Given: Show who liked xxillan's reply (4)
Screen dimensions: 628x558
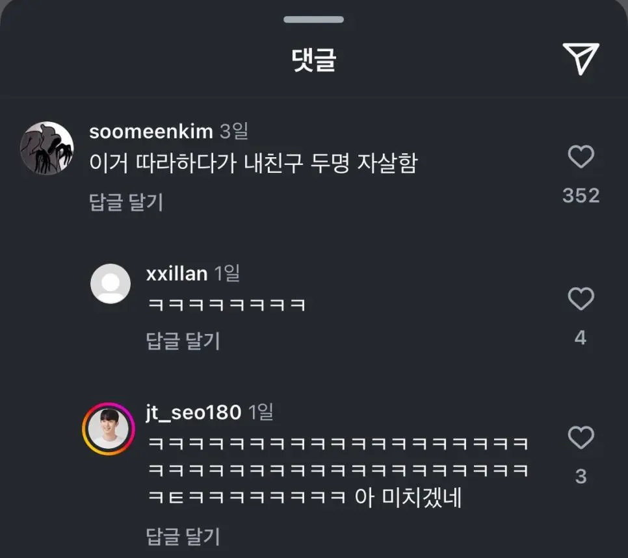Looking at the screenshot, I should pyautogui.click(x=581, y=338).
